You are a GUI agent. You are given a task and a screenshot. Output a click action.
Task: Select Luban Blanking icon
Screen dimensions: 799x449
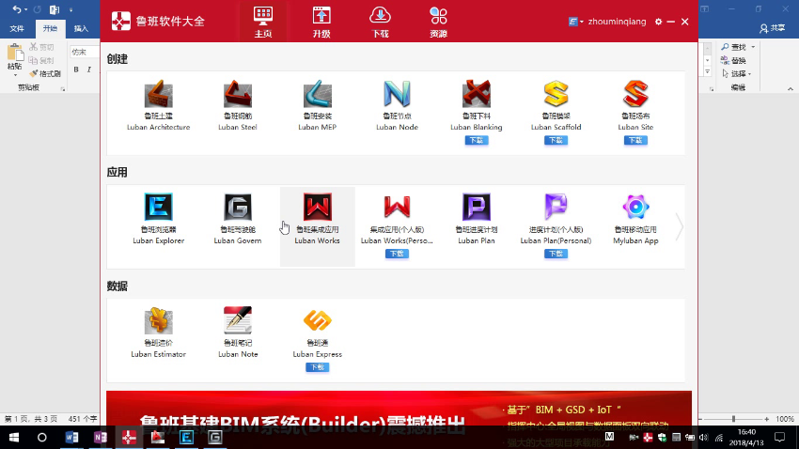(476, 94)
